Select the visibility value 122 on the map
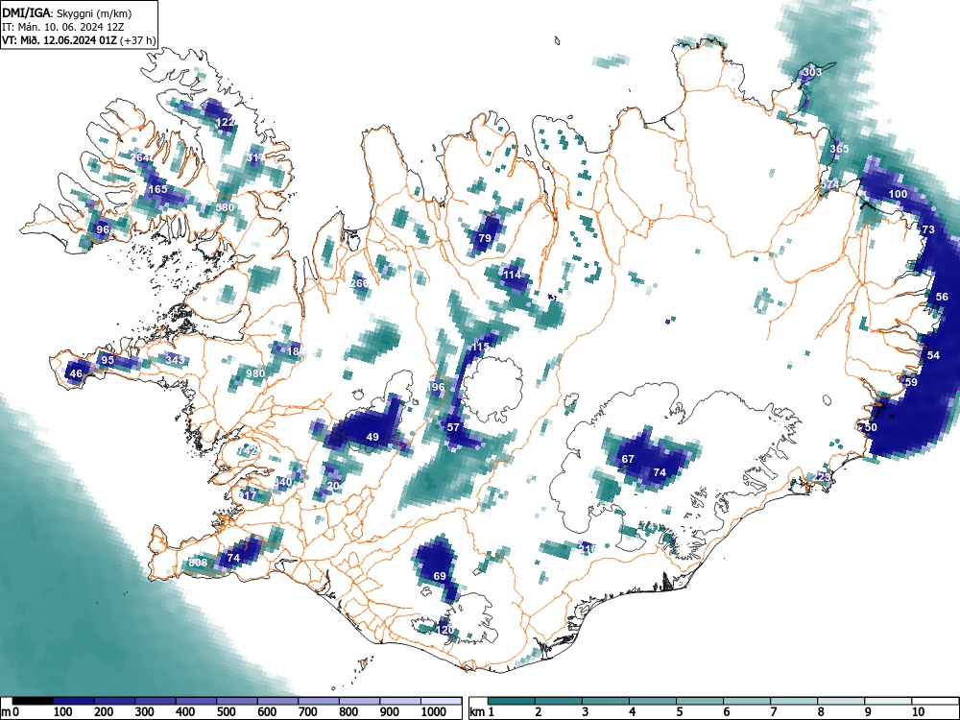960x720 pixels. tap(226, 123)
